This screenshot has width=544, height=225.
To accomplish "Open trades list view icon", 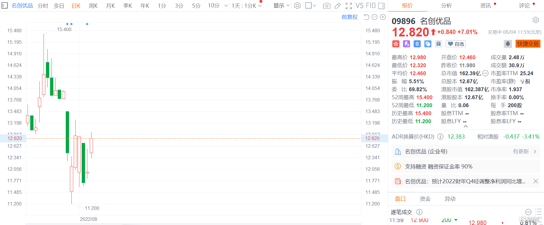I will point(538,212).
